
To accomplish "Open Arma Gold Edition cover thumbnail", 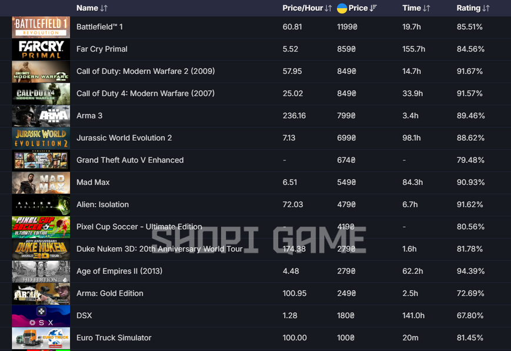I will pos(41,293).
